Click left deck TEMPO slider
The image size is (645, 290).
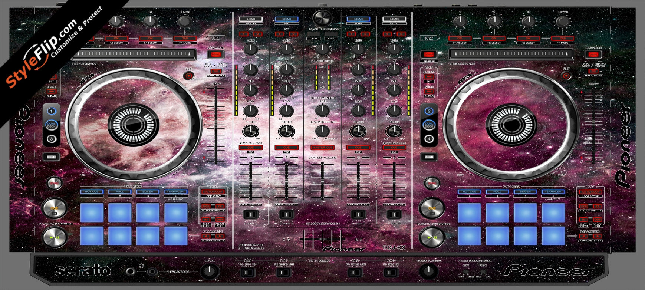[x=215, y=125]
